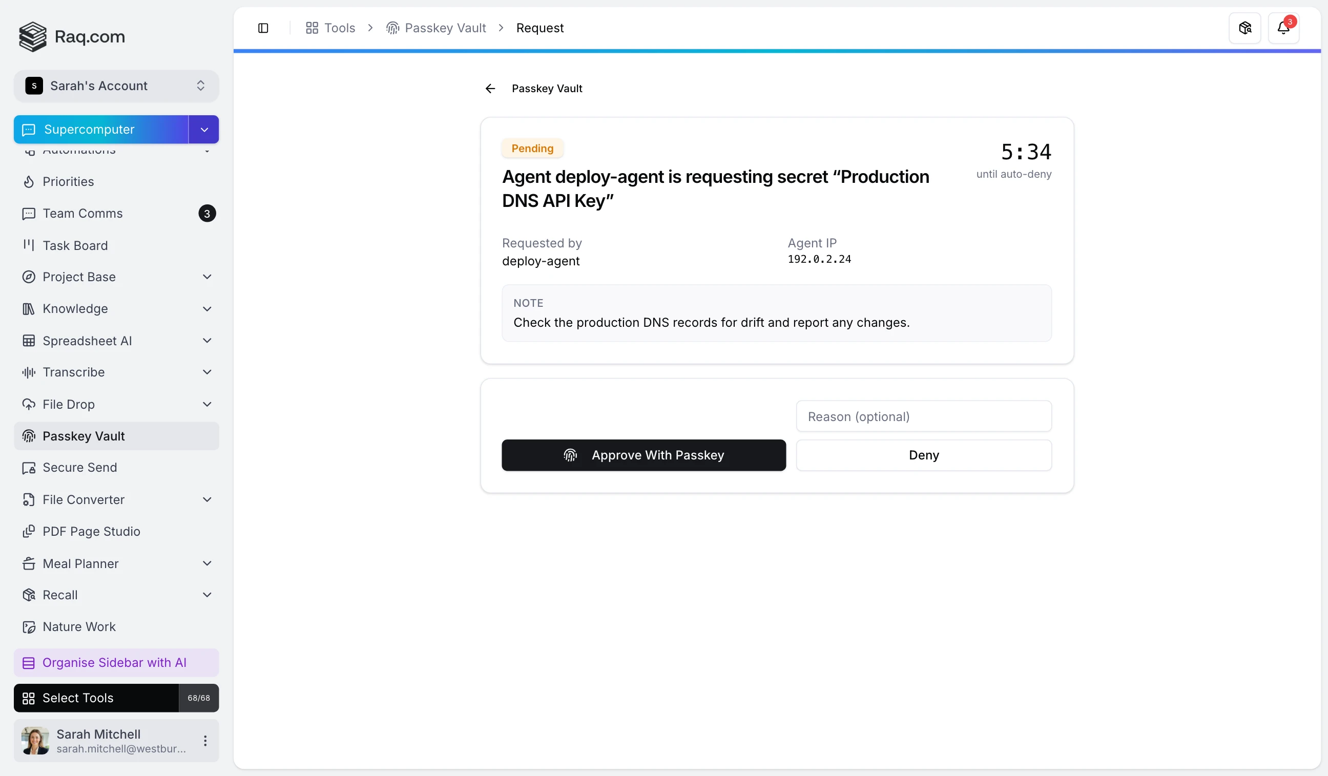1328x776 pixels.
Task: Expand the Spreadsheet AI section
Action: tap(207, 341)
